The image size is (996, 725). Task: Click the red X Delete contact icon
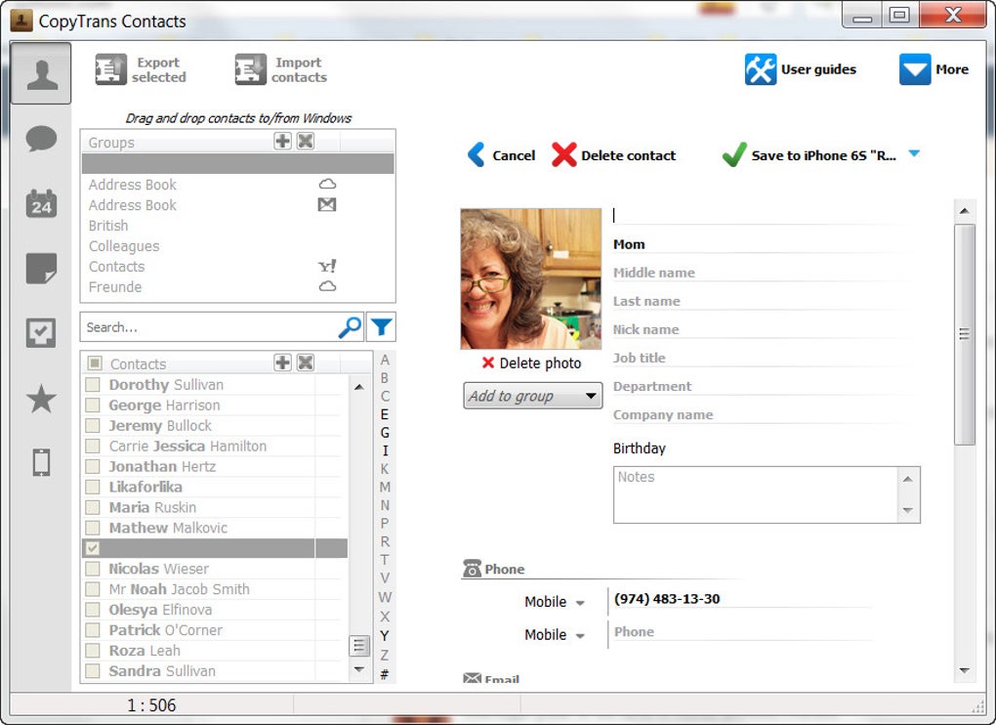tap(564, 155)
